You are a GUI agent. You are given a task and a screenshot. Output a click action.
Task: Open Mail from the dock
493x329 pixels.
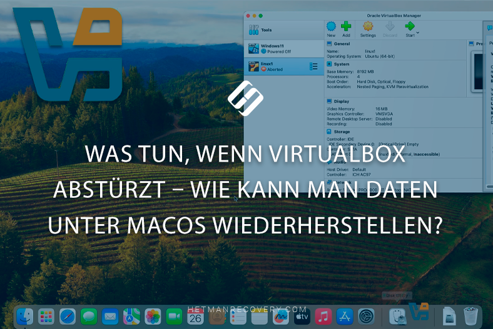tap(110, 316)
